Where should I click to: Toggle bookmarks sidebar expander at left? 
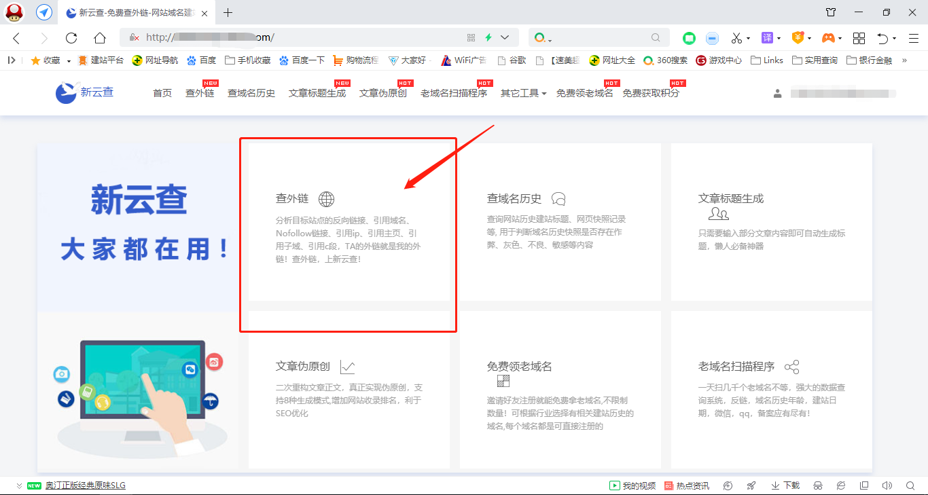(x=12, y=60)
